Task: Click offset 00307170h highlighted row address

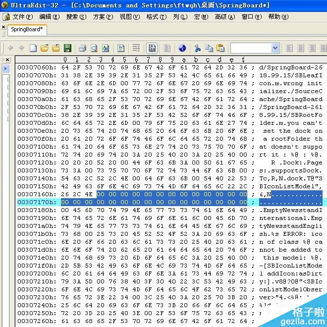Action: pos(37,202)
